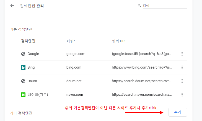Click the google.com keyword cell
Screen dimensions: 202x121
pos(76,54)
